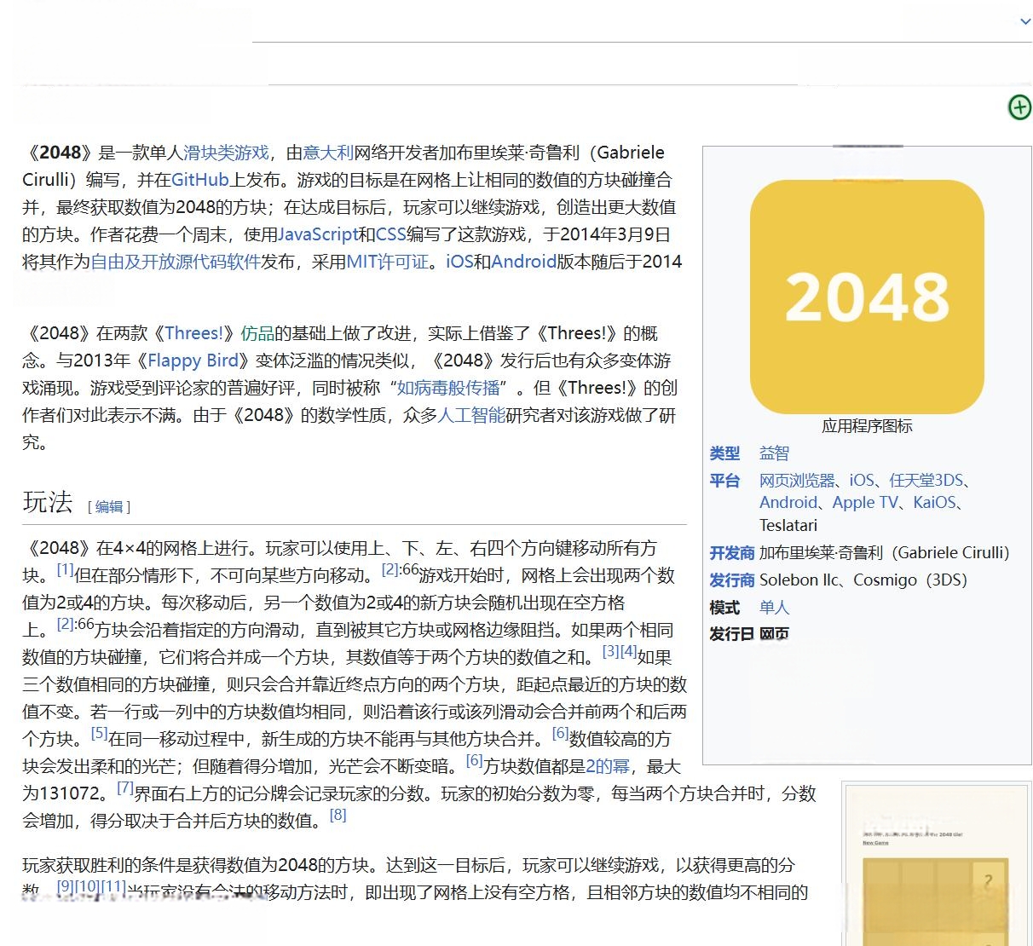Jump to footnote [7] after 131072
Viewport: 1033px width, 946px height.
click(125, 787)
